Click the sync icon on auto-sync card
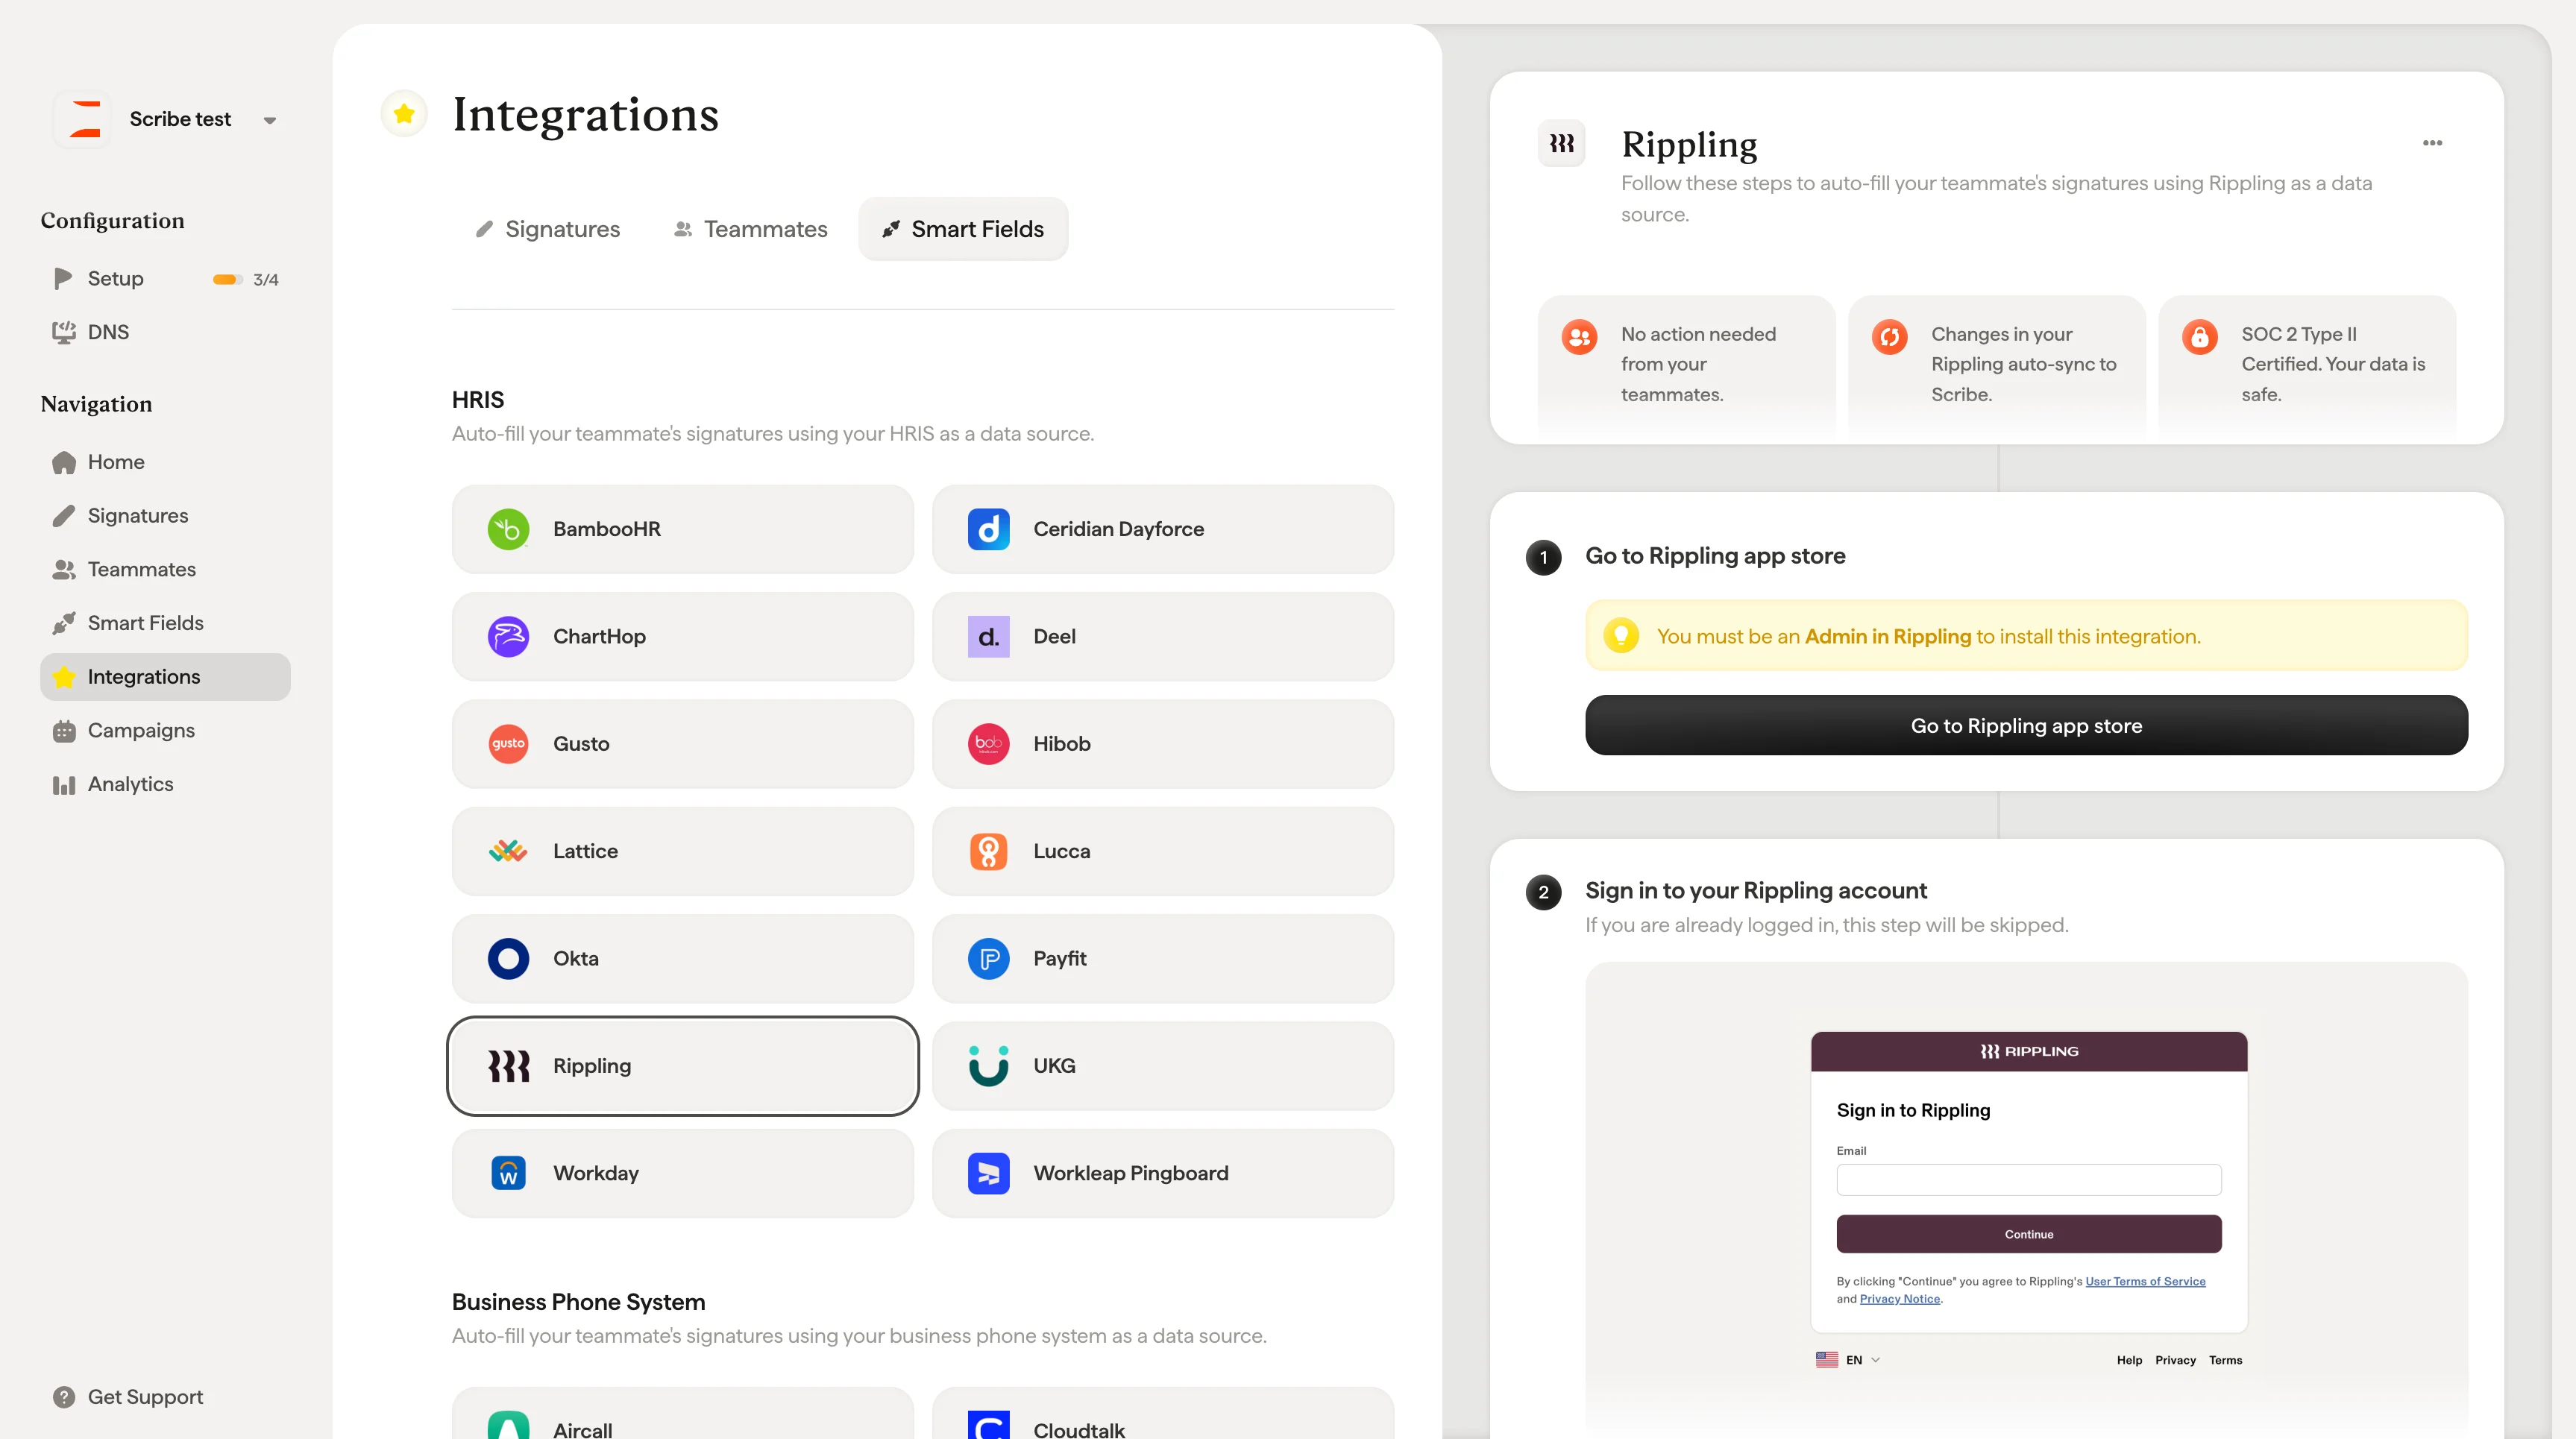Screen dimensions: 2576x1439 [x=1889, y=337]
